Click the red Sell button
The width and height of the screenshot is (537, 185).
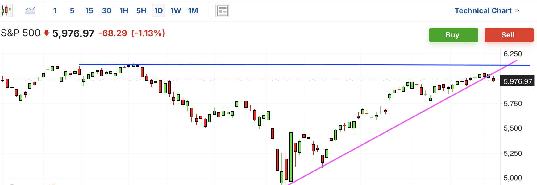[509, 35]
